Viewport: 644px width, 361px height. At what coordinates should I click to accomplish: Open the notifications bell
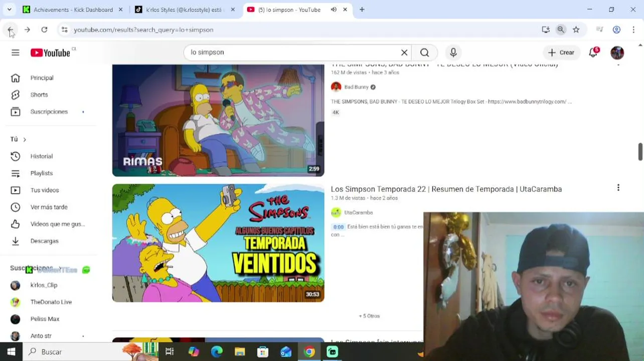593,53
